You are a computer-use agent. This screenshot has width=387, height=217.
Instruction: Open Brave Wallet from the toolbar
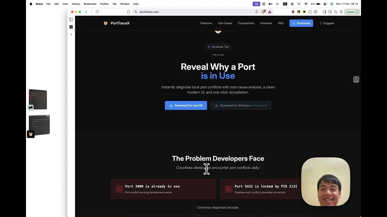click(x=330, y=12)
